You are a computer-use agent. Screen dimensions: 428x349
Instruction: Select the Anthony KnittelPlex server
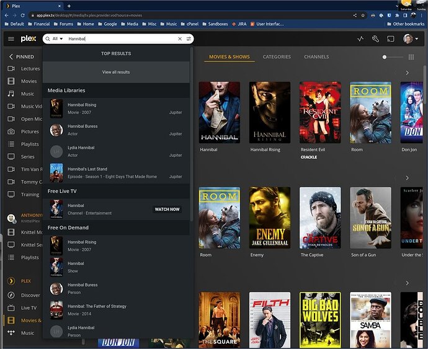24,218
